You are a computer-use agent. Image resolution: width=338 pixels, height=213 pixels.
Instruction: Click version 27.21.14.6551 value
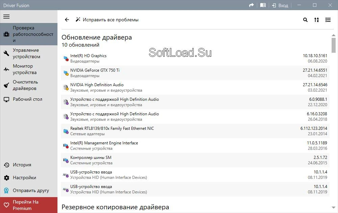tap(315, 70)
